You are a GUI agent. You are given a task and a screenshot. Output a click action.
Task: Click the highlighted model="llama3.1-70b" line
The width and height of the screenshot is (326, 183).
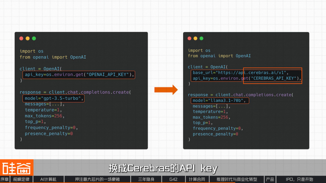coord(220,101)
